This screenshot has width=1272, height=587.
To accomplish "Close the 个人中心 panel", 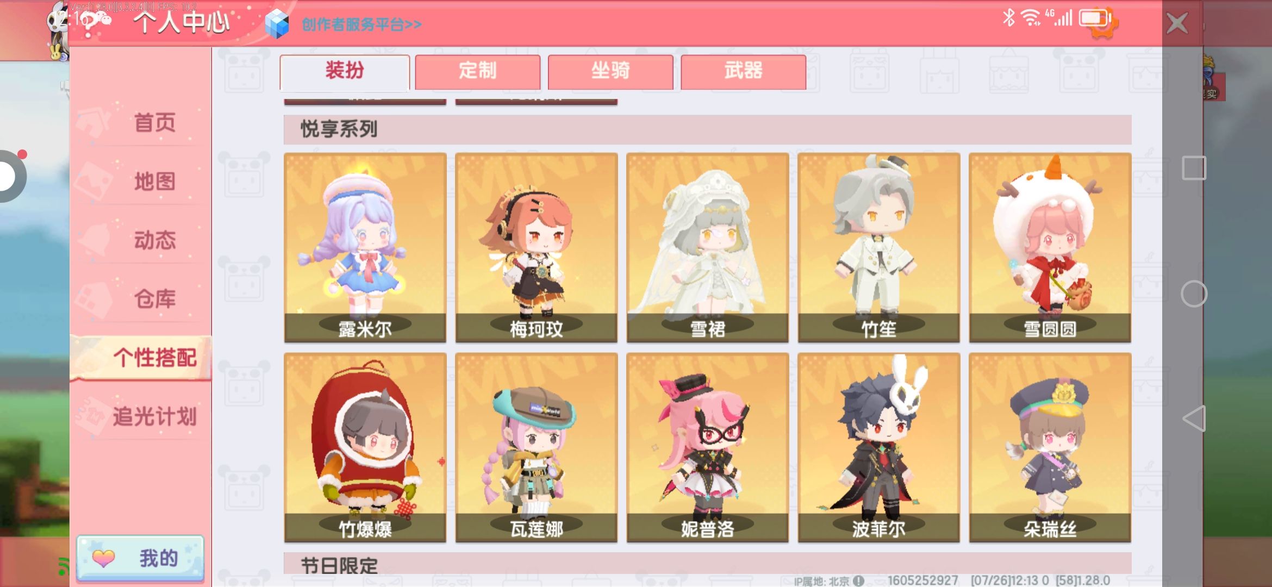I will [x=1177, y=23].
